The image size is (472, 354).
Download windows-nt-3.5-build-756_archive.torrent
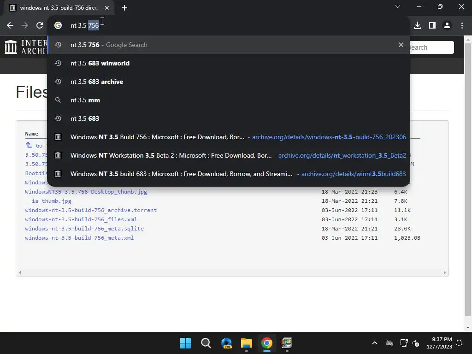pos(91,210)
